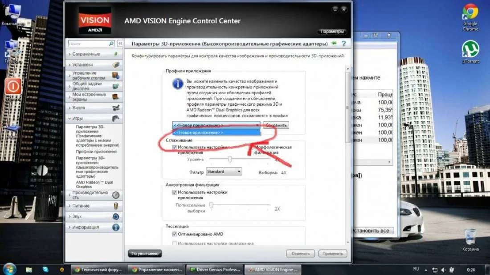The width and height of the screenshot is (490, 275).
Task: Click Остановить все in background window
Action: (372, 231)
